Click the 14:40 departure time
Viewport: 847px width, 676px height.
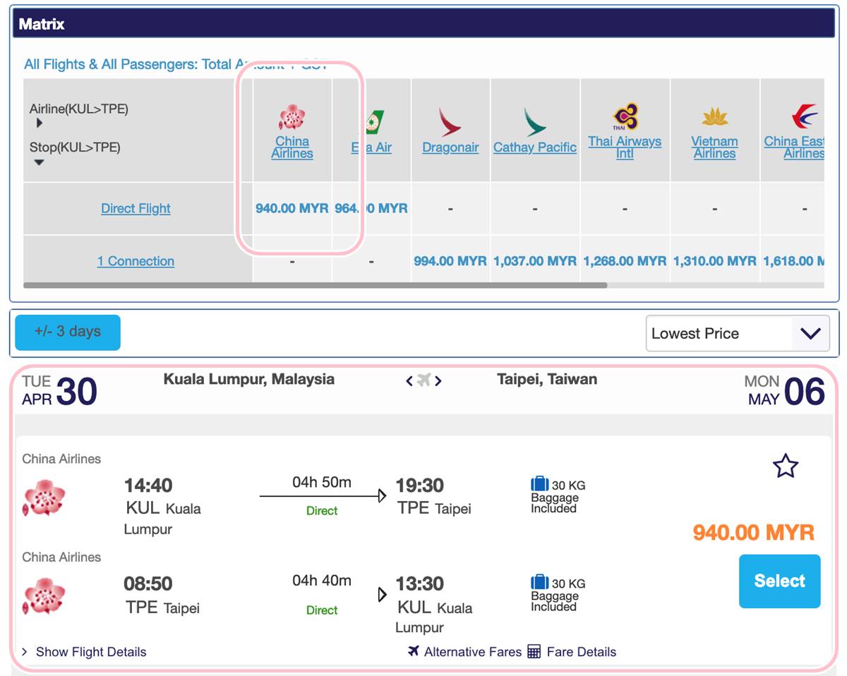pyautogui.click(x=148, y=485)
